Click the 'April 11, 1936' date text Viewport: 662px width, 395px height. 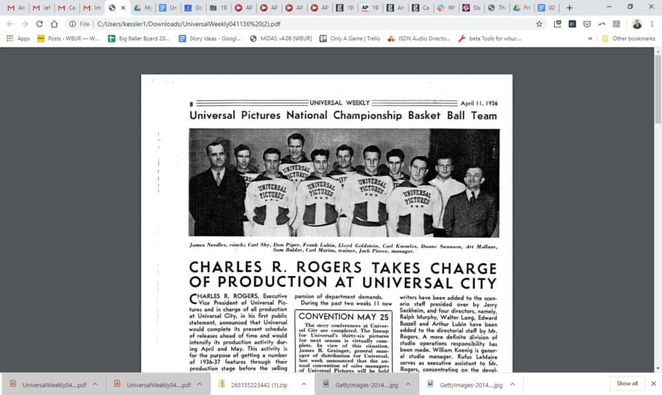point(479,103)
